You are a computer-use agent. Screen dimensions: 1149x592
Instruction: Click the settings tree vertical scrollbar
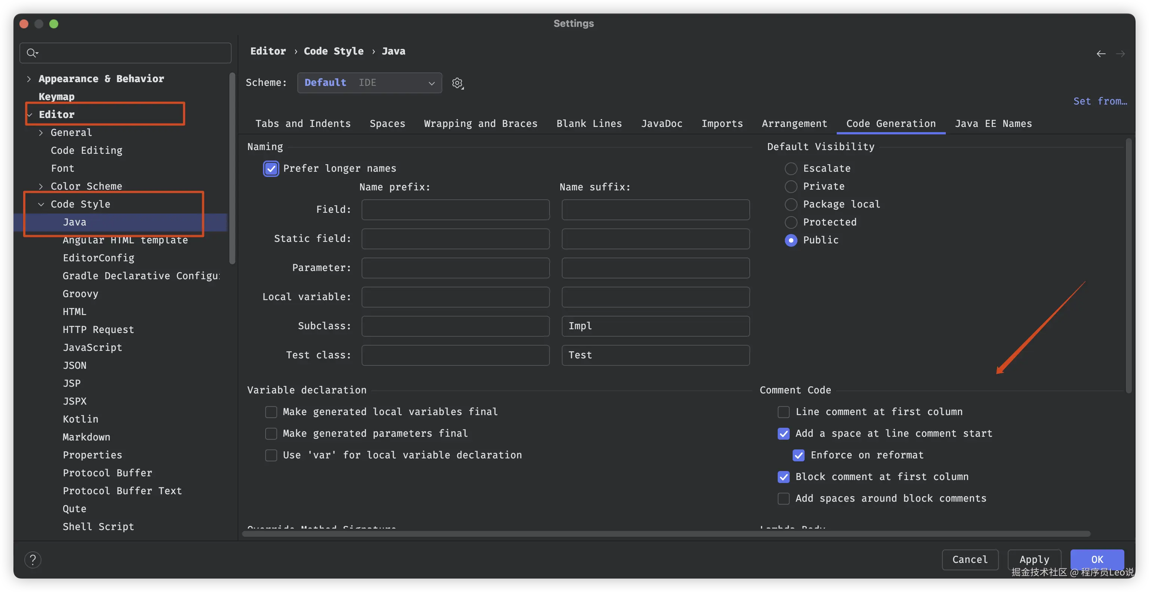tap(232, 168)
